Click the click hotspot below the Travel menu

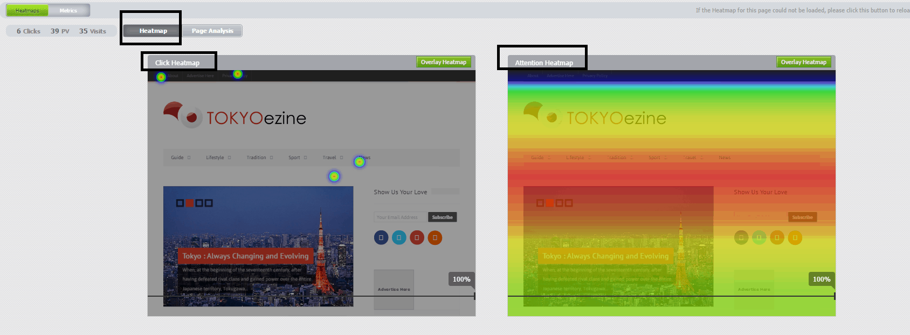click(334, 176)
